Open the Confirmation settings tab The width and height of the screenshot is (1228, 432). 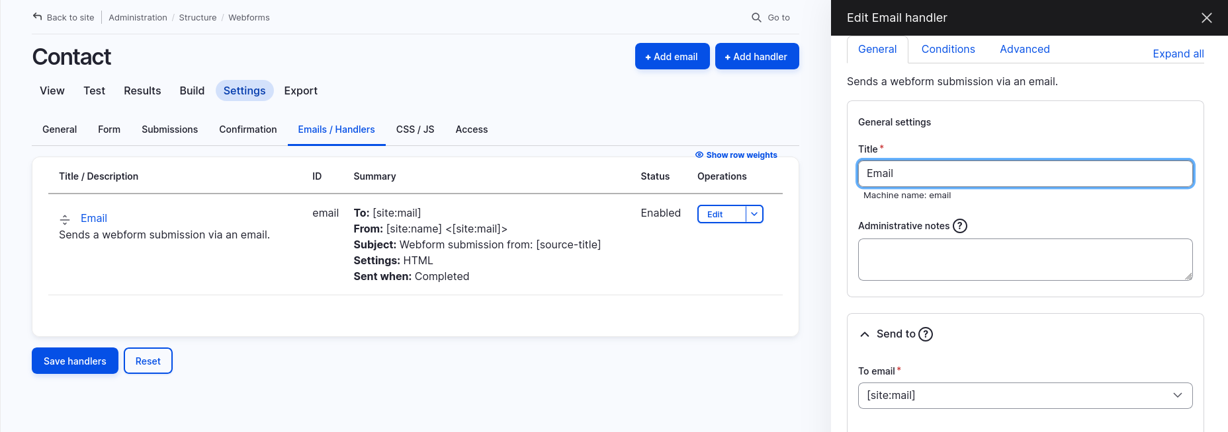(x=248, y=129)
